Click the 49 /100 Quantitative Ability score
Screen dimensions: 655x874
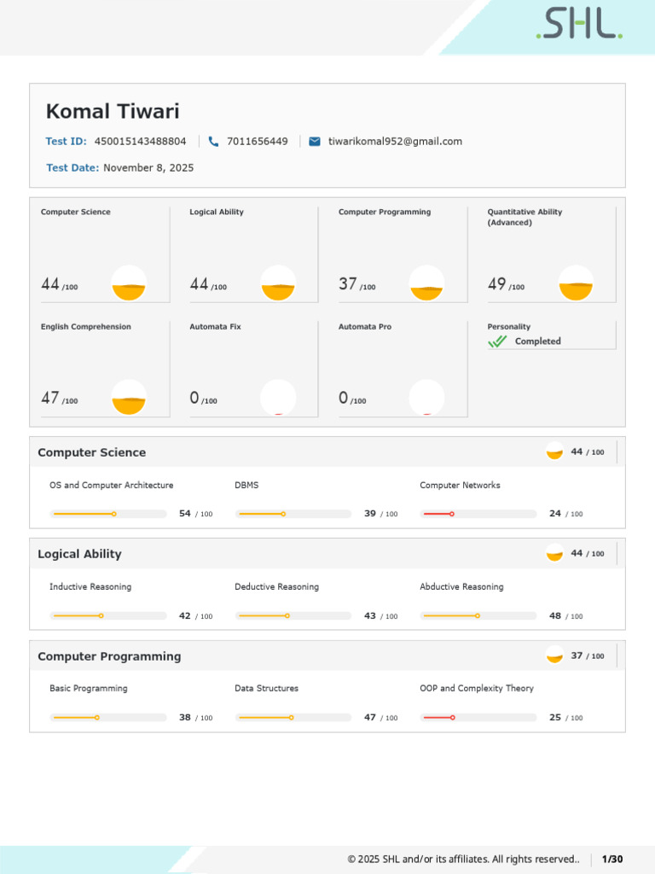click(x=507, y=284)
